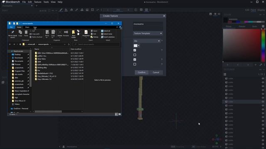Click Cancel in Create Texture dialog

tap(156, 72)
